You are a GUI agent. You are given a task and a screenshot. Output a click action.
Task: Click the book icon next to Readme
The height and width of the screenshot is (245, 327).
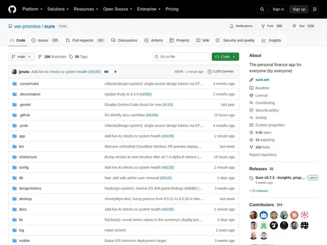pyautogui.click(x=251, y=88)
